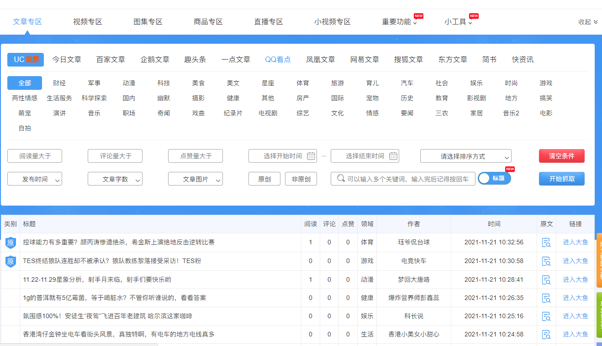Open the 文章图片 dropdown

(x=195, y=179)
